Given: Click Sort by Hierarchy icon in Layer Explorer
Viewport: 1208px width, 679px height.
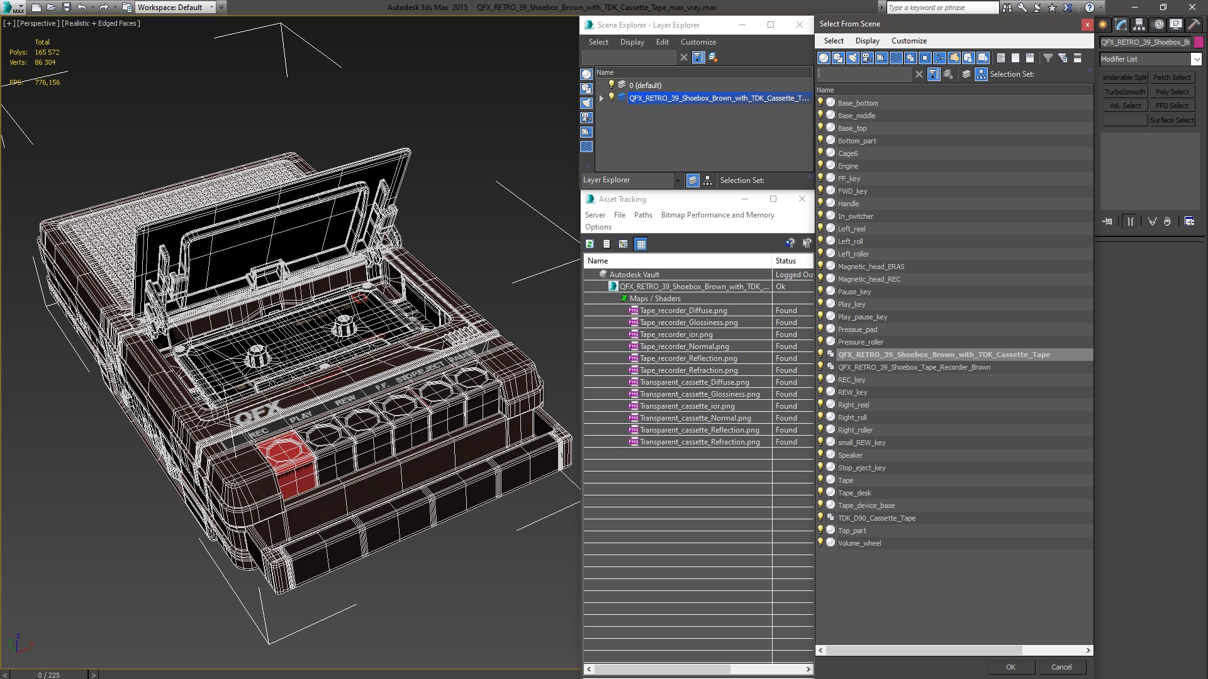Looking at the screenshot, I should 708,180.
